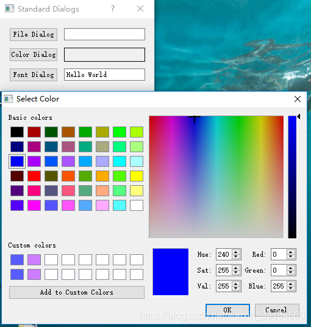Select the black basic color swatch
This screenshot has height=327, width=311.
click(x=17, y=132)
